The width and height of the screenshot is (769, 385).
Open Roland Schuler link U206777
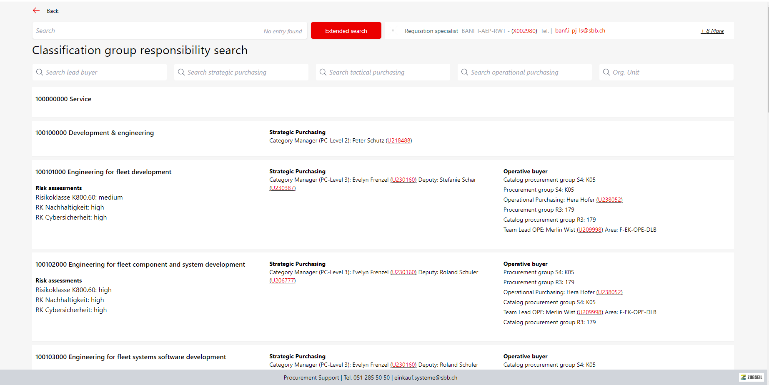point(283,281)
